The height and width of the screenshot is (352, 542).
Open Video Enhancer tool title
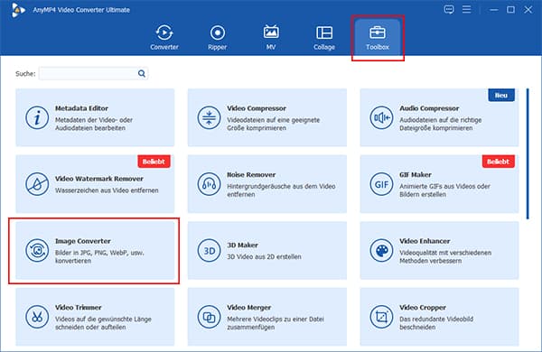pos(425,241)
